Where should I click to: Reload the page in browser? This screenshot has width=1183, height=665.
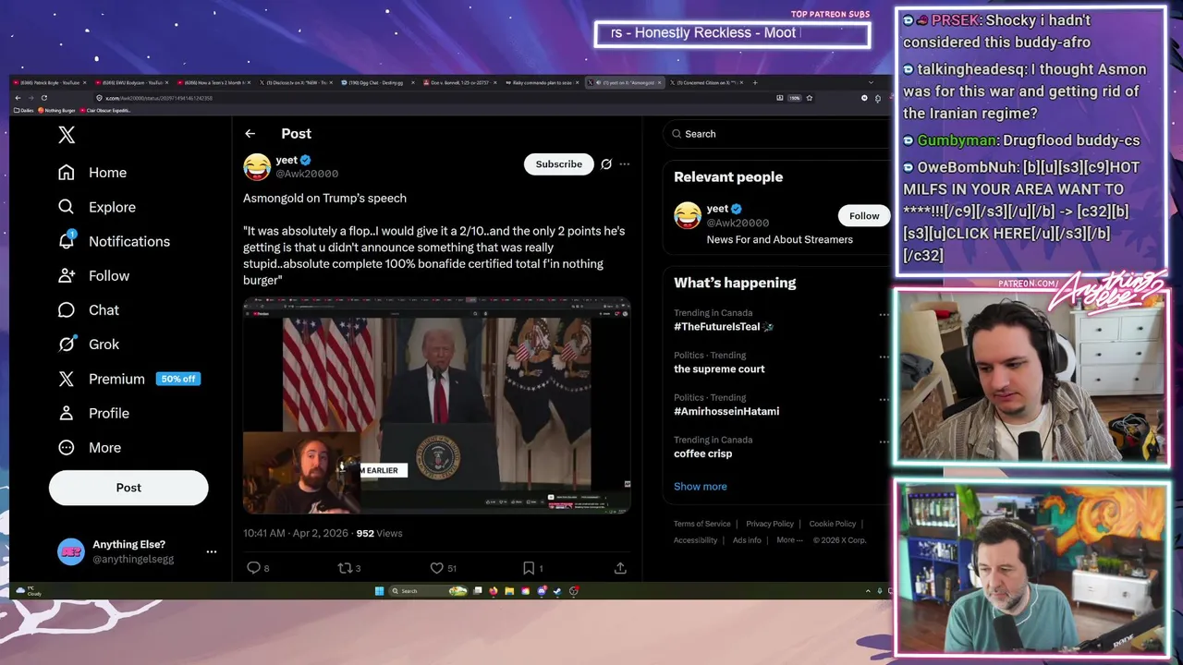point(43,98)
